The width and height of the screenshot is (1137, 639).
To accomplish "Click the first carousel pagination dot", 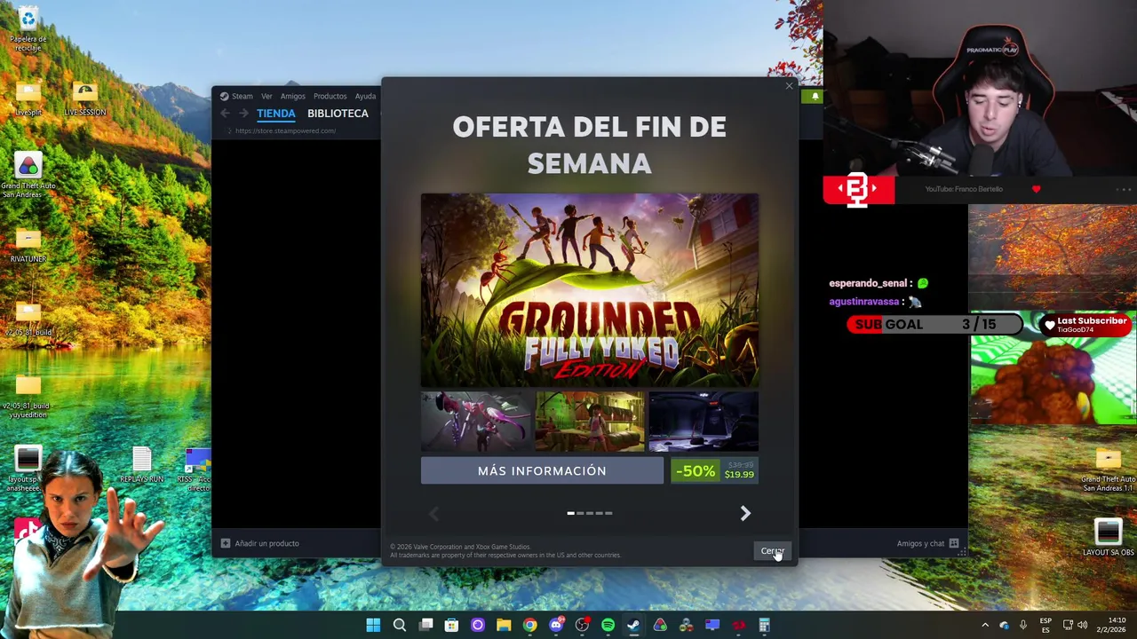I will [x=571, y=513].
